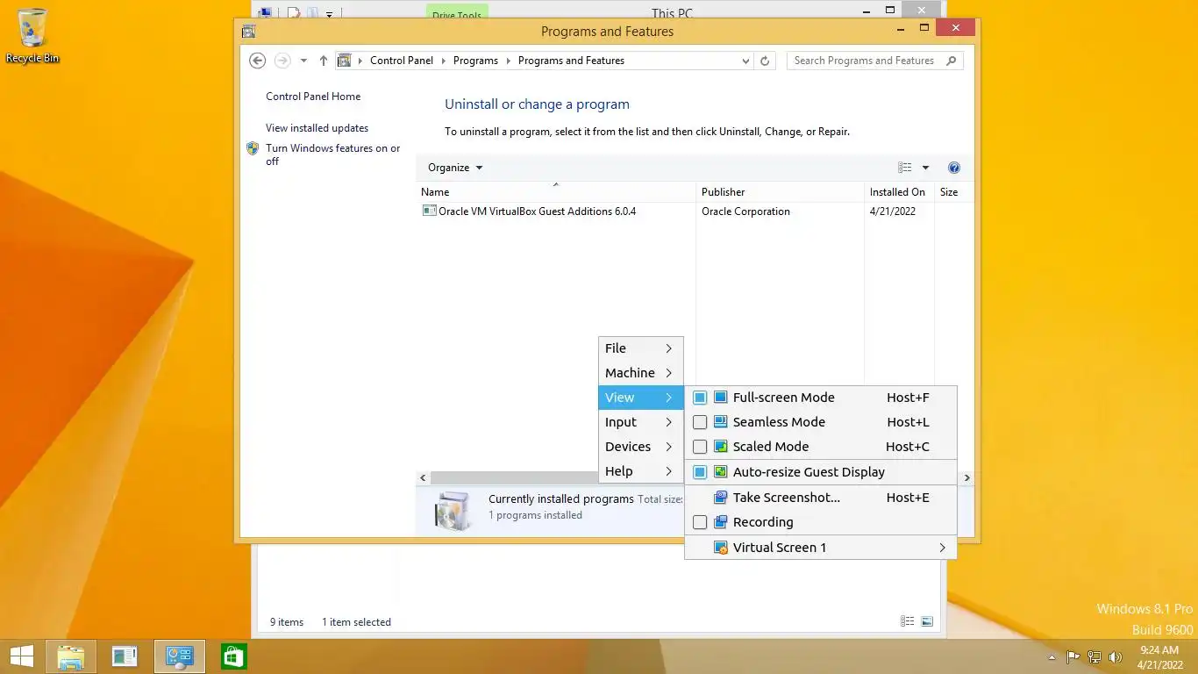Enable the Seamless Mode checkbox
The width and height of the screenshot is (1198, 674).
(700, 422)
